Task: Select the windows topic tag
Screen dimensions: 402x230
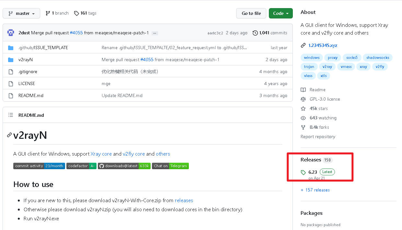Action: pos(312,58)
